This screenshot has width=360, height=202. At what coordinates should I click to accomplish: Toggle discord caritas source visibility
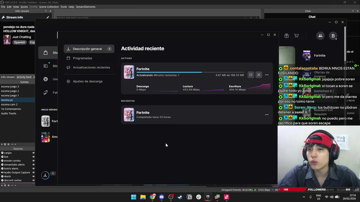(33, 180)
